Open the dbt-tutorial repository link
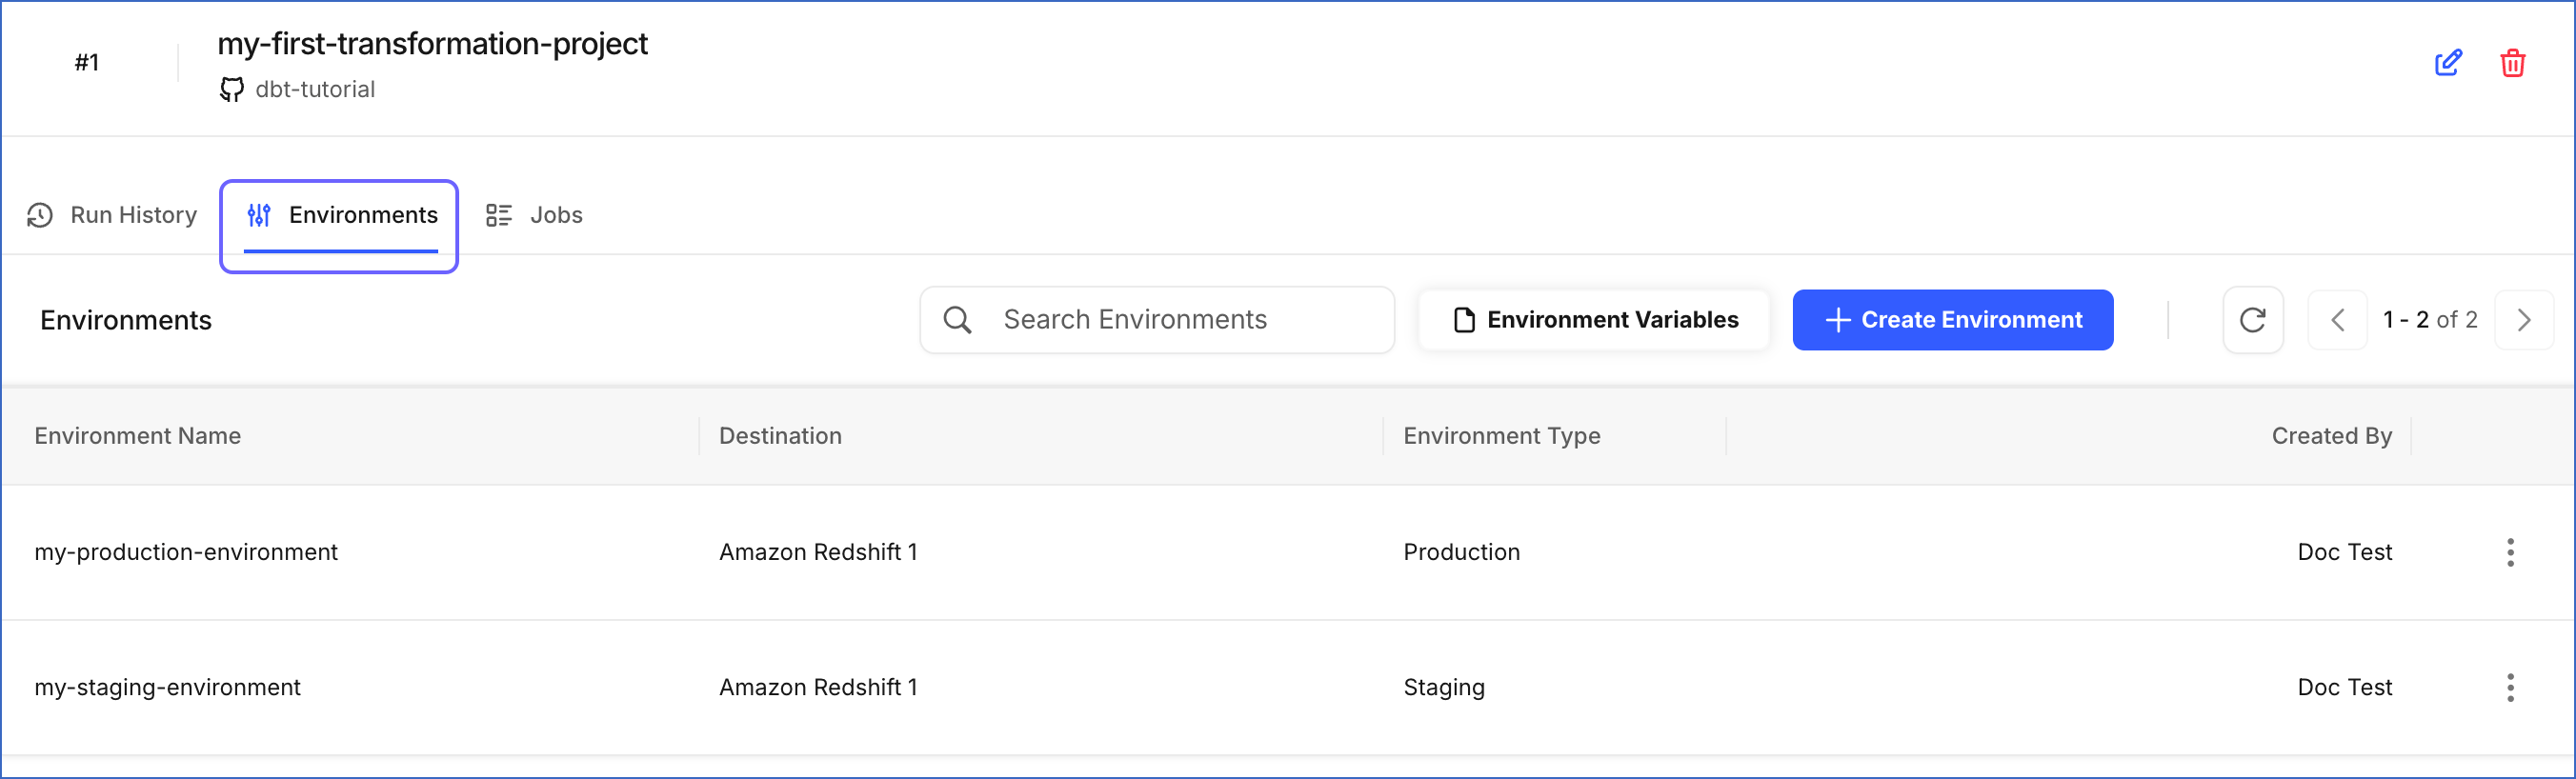The image size is (2576, 779). coord(315,90)
